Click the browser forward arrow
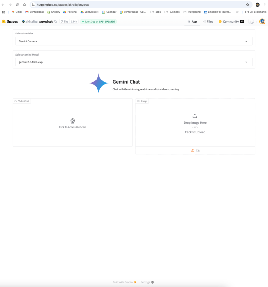This screenshot has height=287, width=268. pos(10,5)
